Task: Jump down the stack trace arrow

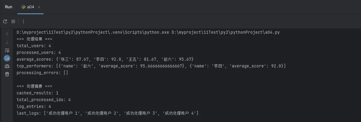Action: click(x=7, y=42)
